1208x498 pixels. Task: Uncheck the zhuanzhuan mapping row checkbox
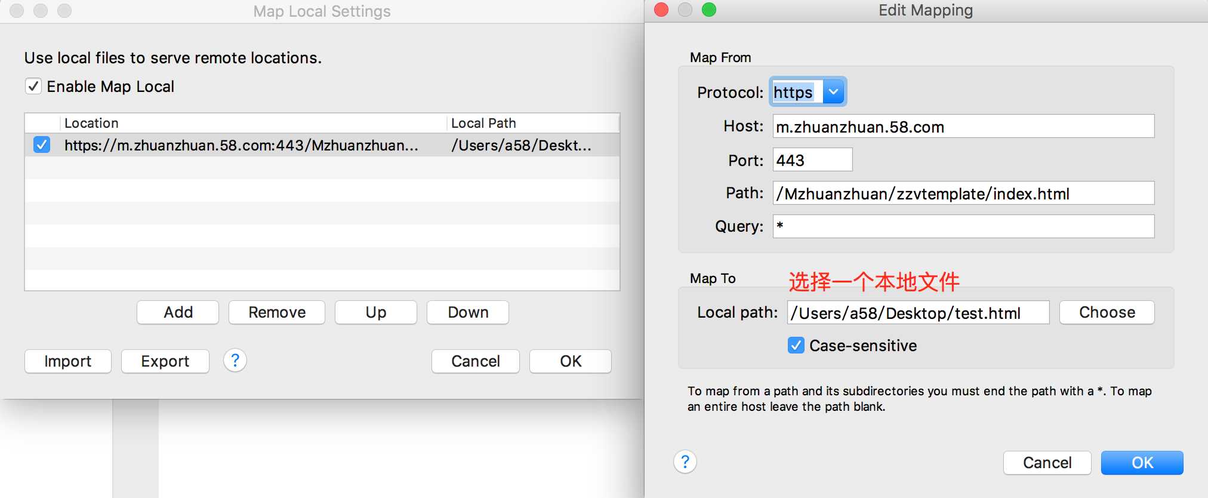[x=42, y=145]
